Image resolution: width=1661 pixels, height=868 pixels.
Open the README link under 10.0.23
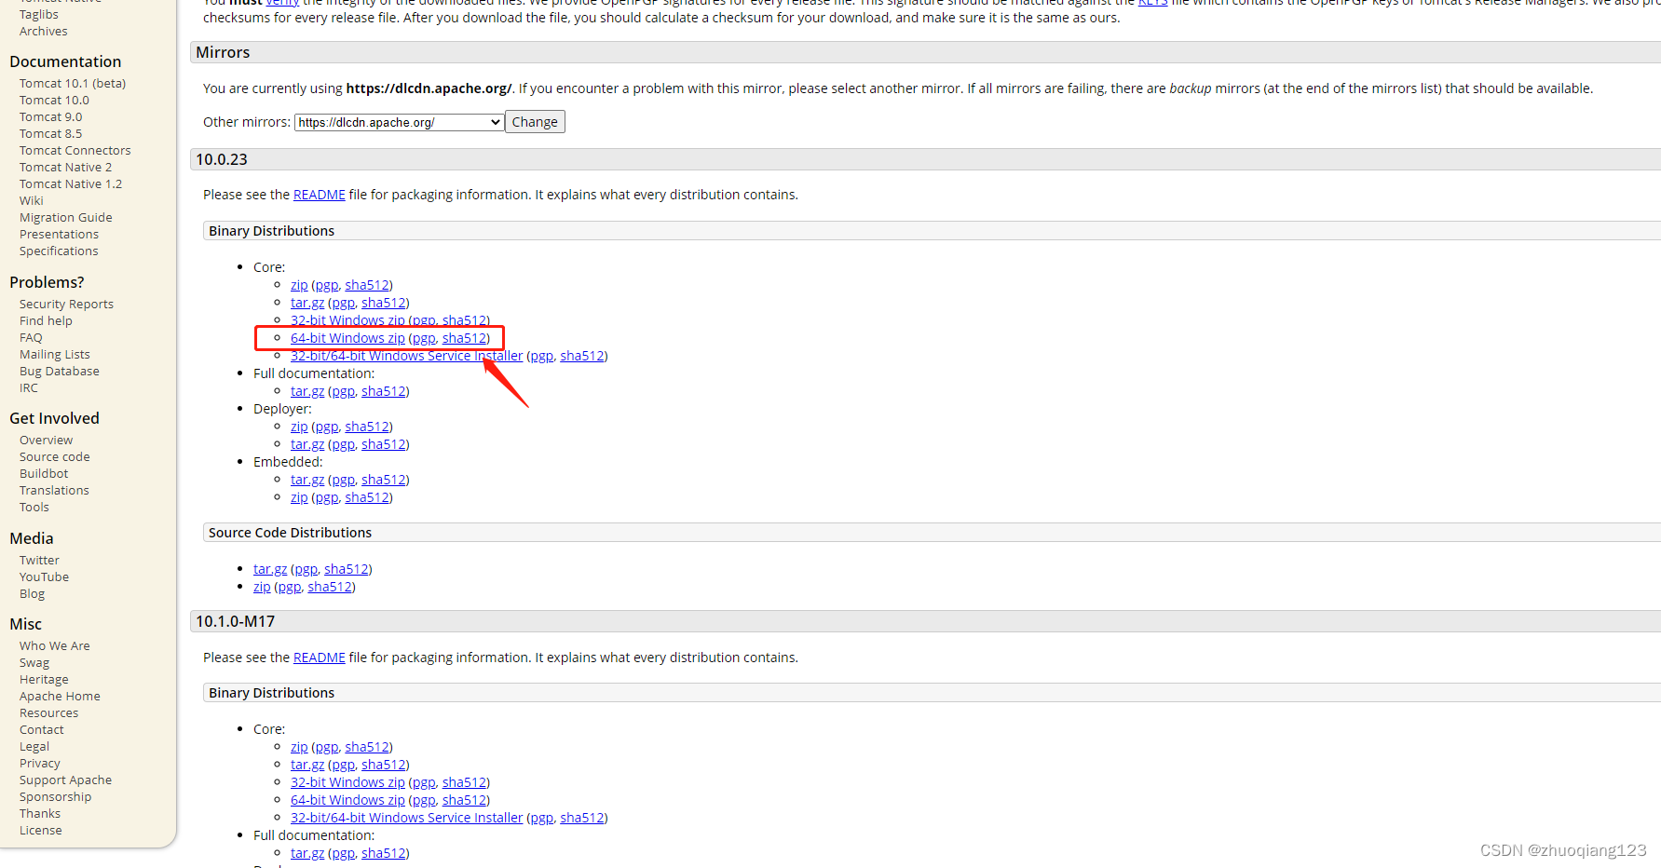point(319,195)
